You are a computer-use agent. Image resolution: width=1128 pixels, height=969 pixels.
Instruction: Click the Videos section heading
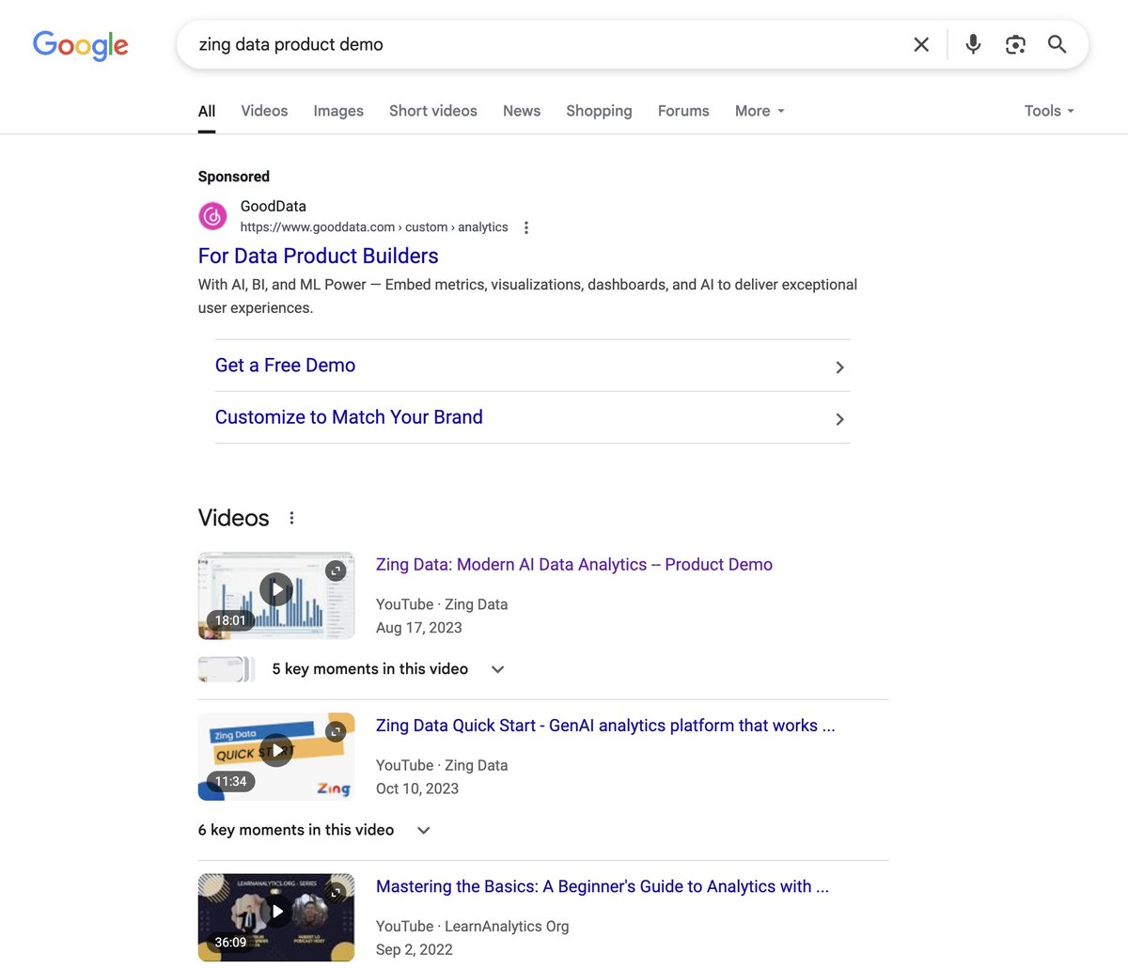click(234, 518)
